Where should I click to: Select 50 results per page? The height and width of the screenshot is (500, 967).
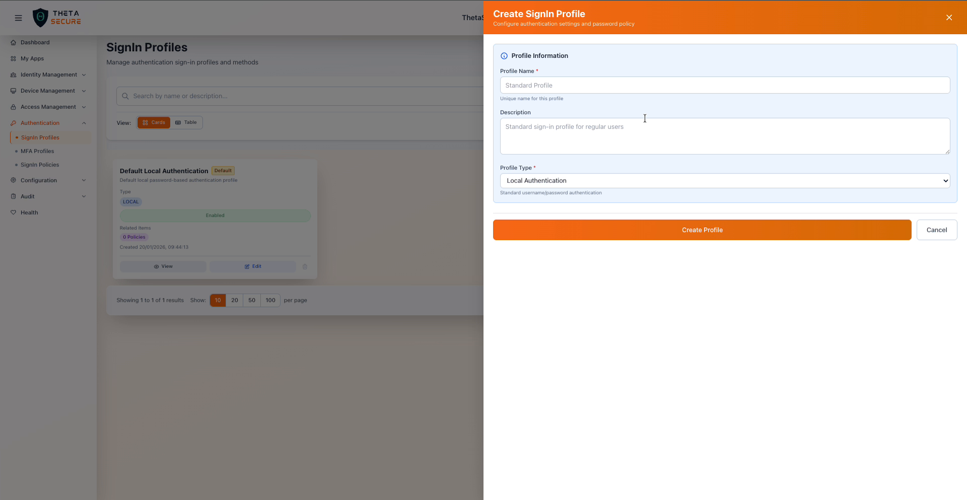pyautogui.click(x=252, y=300)
